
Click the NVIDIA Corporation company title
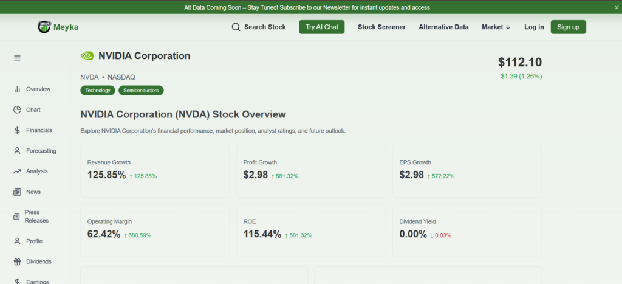pyautogui.click(x=145, y=56)
